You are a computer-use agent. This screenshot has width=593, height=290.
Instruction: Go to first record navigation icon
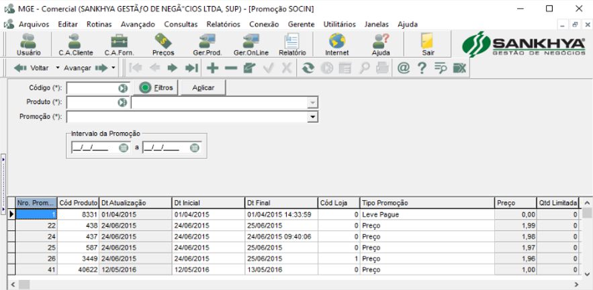point(135,68)
